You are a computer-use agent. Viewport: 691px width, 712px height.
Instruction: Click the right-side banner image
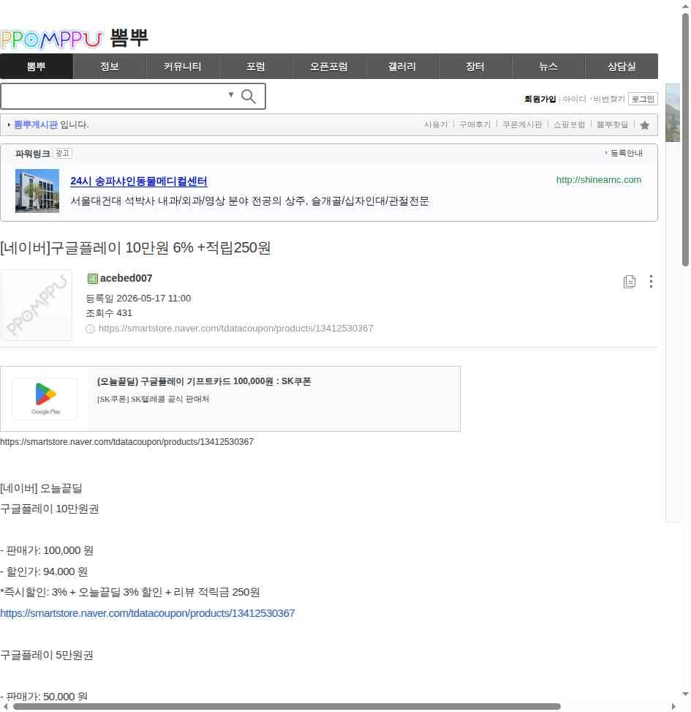click(x=673, y=113)
